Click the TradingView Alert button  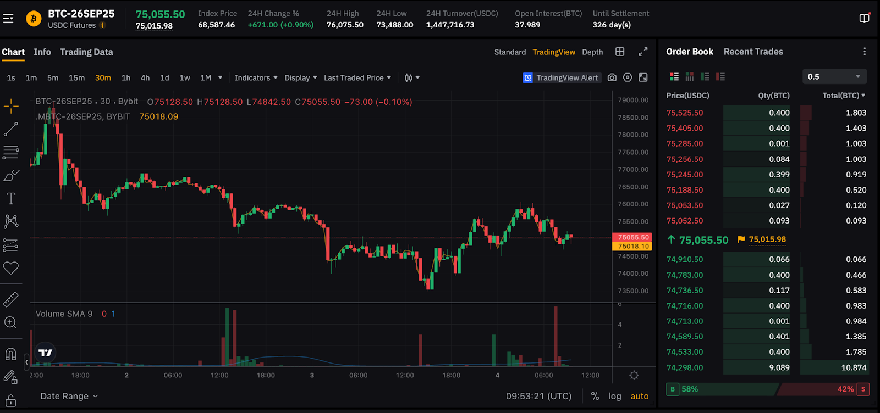tap(562, 77)
